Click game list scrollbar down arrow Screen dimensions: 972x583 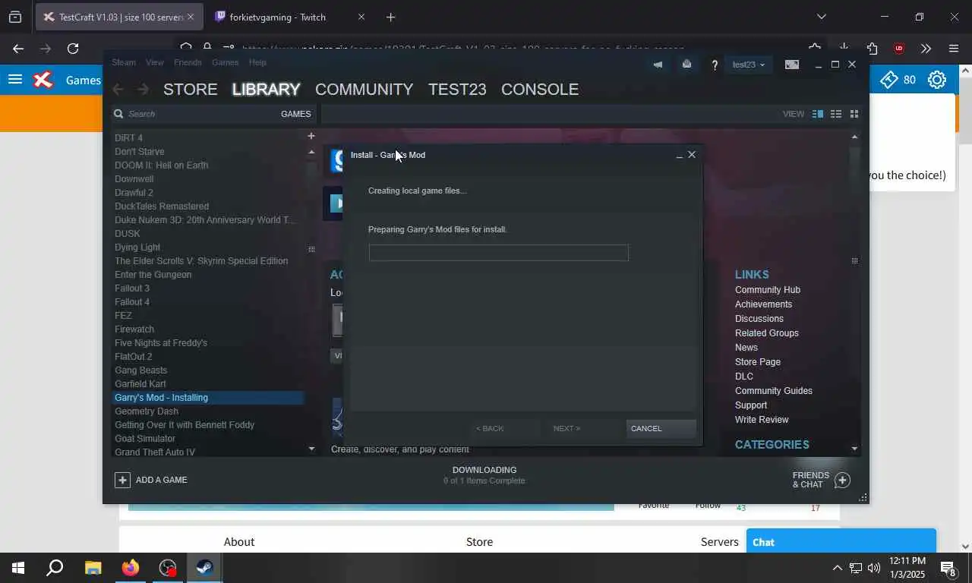coord(311,449)
